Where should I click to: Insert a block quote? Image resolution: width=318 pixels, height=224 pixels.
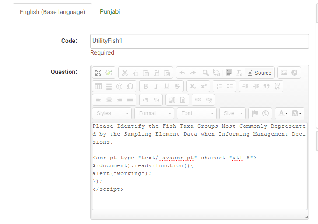266,86
